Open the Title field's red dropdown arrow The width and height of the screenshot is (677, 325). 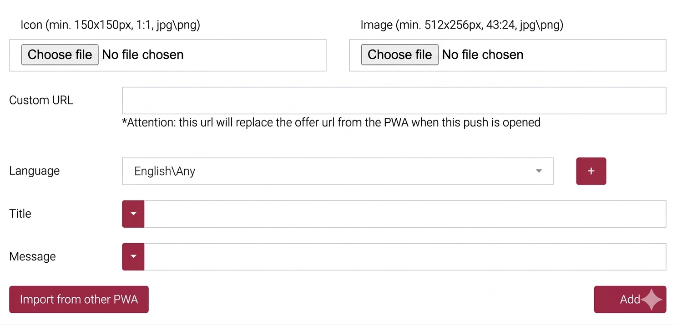coord(133,214)
